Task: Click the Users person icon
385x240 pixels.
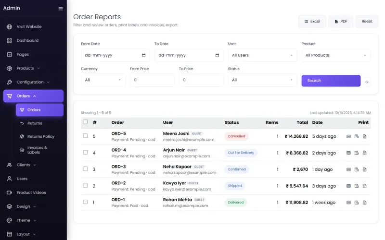Action: (x=9, y=179)
